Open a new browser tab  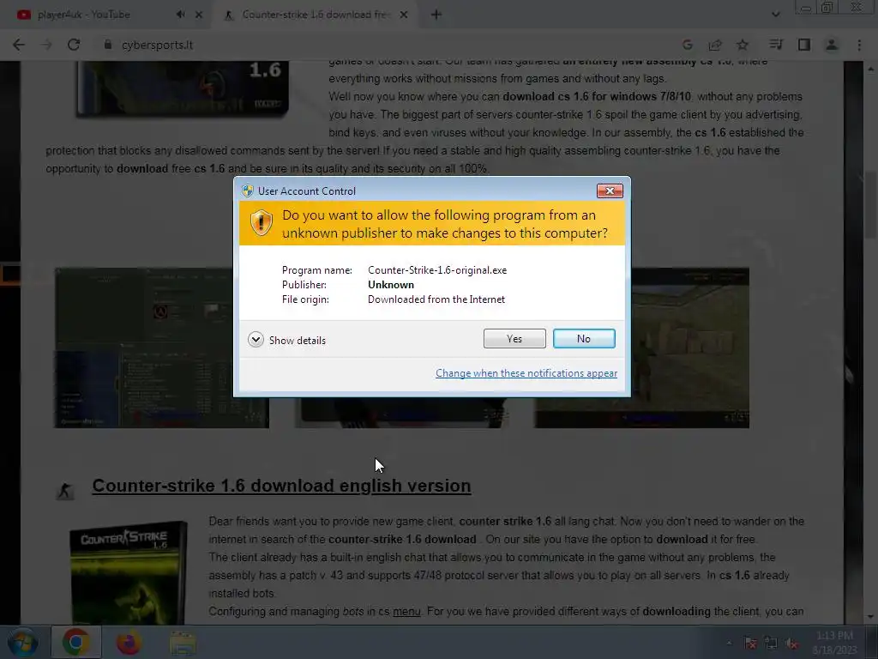click(436, 15)
